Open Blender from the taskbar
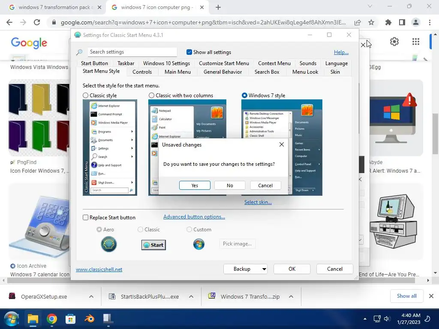 click(x=90, y=319)
